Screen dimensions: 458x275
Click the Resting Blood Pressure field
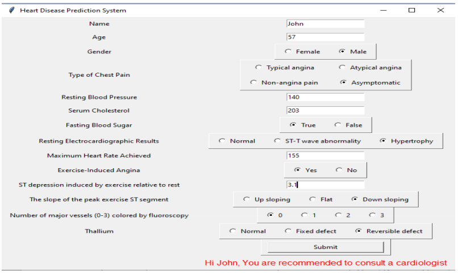pyautogui.click(x=325, y=97)
